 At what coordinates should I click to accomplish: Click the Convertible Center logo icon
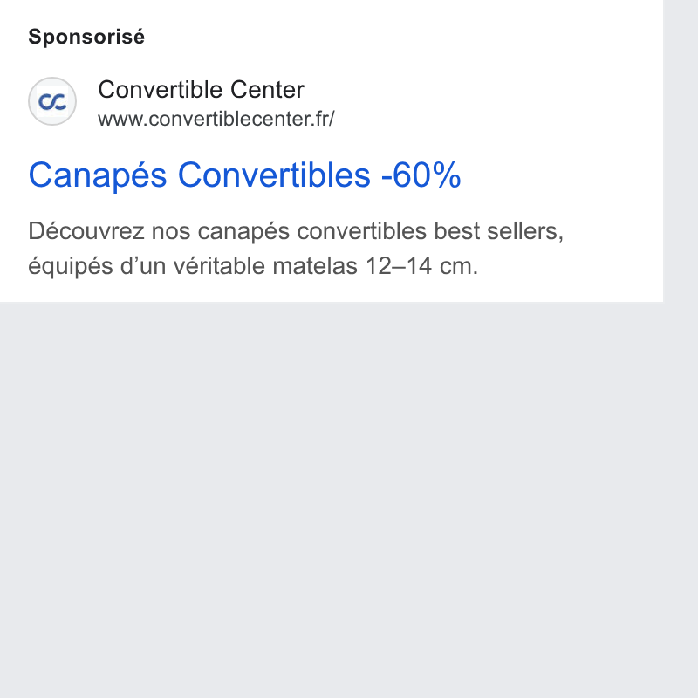tap(52, 101)
